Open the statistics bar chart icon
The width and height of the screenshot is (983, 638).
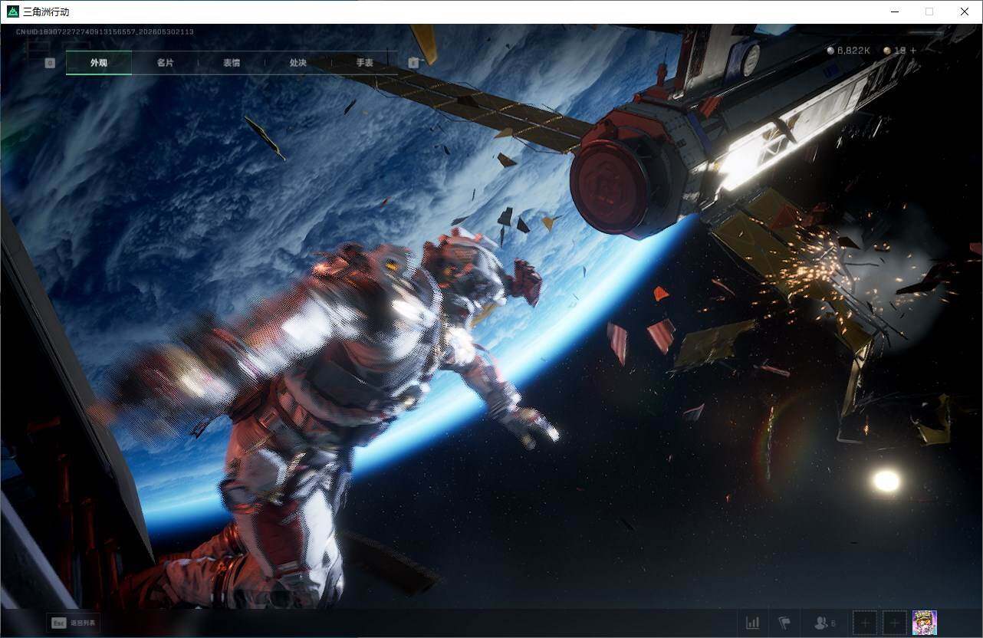[x=753, y=623]
